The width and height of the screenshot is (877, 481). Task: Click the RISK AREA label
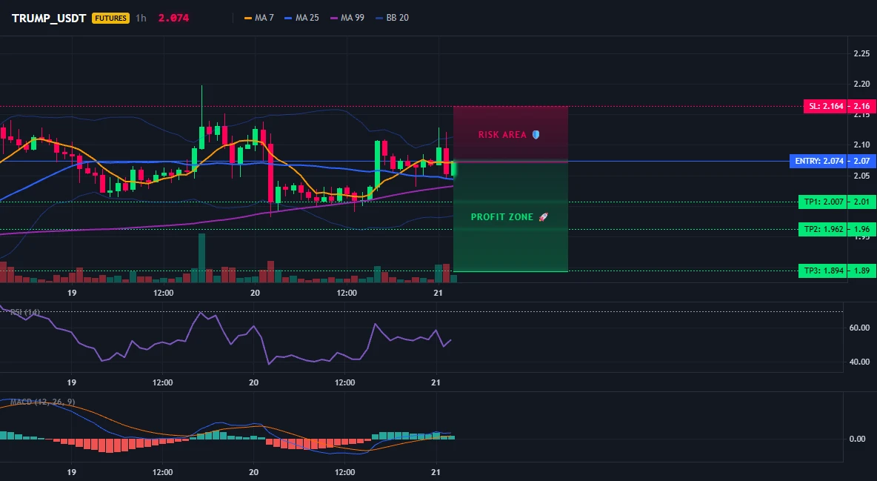502,135
